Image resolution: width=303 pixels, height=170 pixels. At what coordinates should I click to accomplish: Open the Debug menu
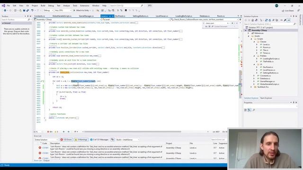click(x=51, y=6)
